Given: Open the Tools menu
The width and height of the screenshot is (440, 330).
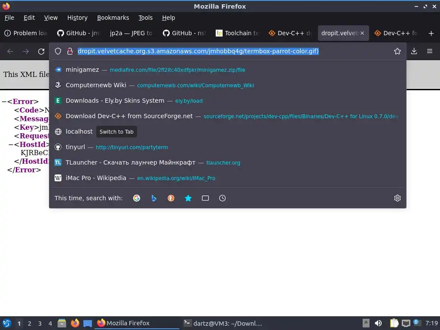Looking at the screenshot, I should 145,18.
